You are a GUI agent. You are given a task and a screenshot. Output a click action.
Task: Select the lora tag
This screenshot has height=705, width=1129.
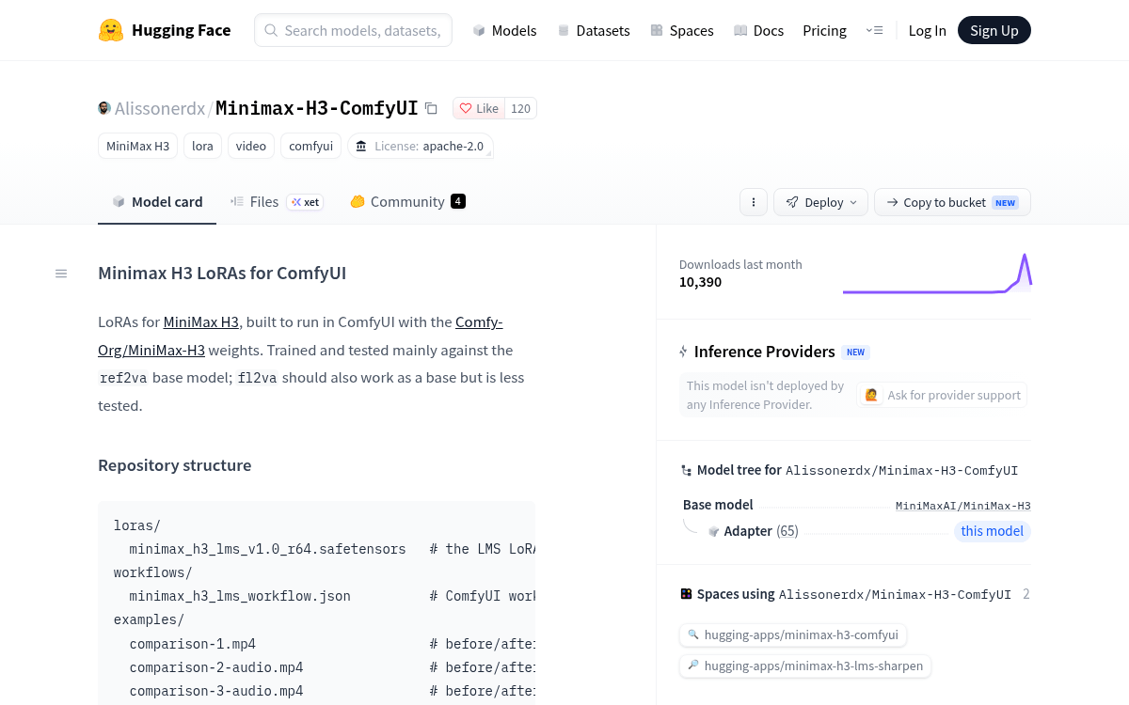(x=203, y=146)
